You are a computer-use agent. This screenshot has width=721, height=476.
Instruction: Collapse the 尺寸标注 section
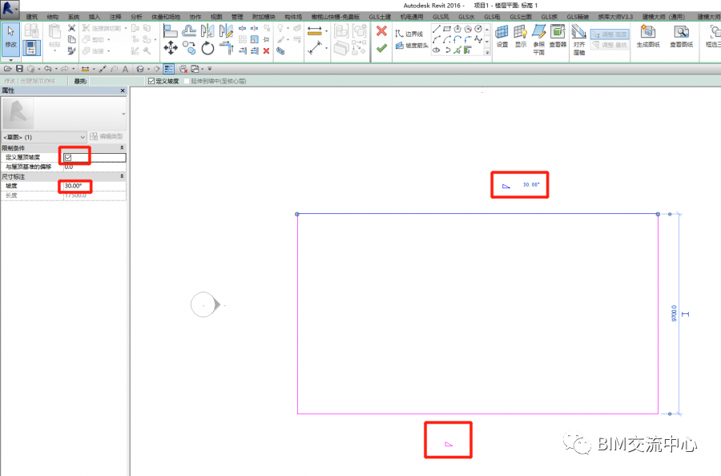point(122,176)
